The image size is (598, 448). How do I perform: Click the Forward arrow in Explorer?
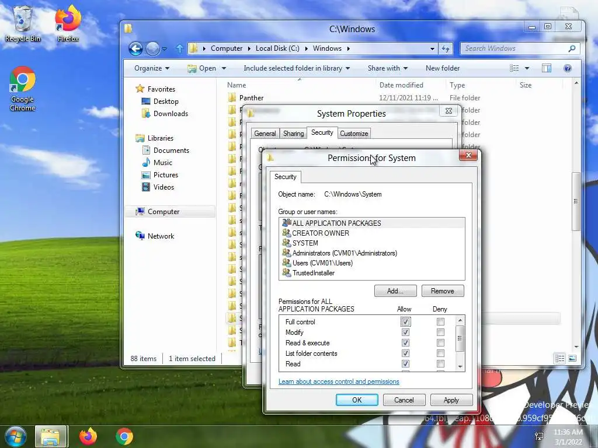[152, 49]
